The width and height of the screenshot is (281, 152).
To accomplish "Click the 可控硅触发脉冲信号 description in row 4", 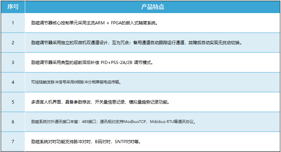I will pos(47,82).
